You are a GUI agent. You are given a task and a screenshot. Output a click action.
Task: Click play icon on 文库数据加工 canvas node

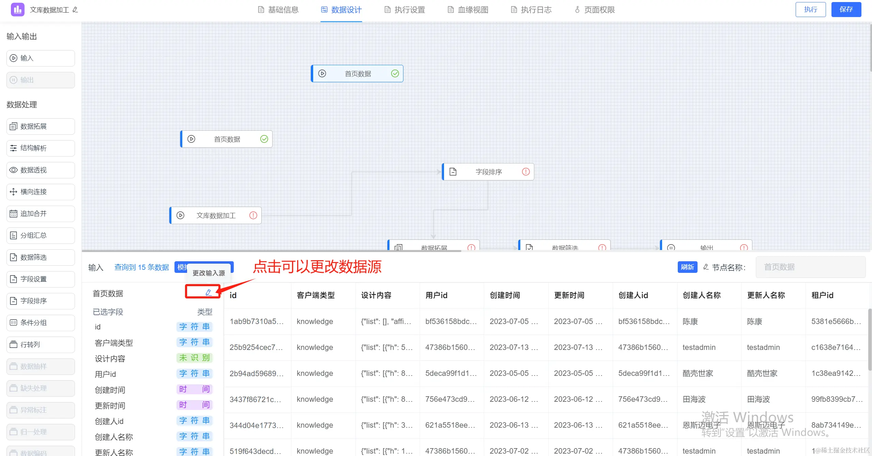pyautogui.click(x=180, y=215)
